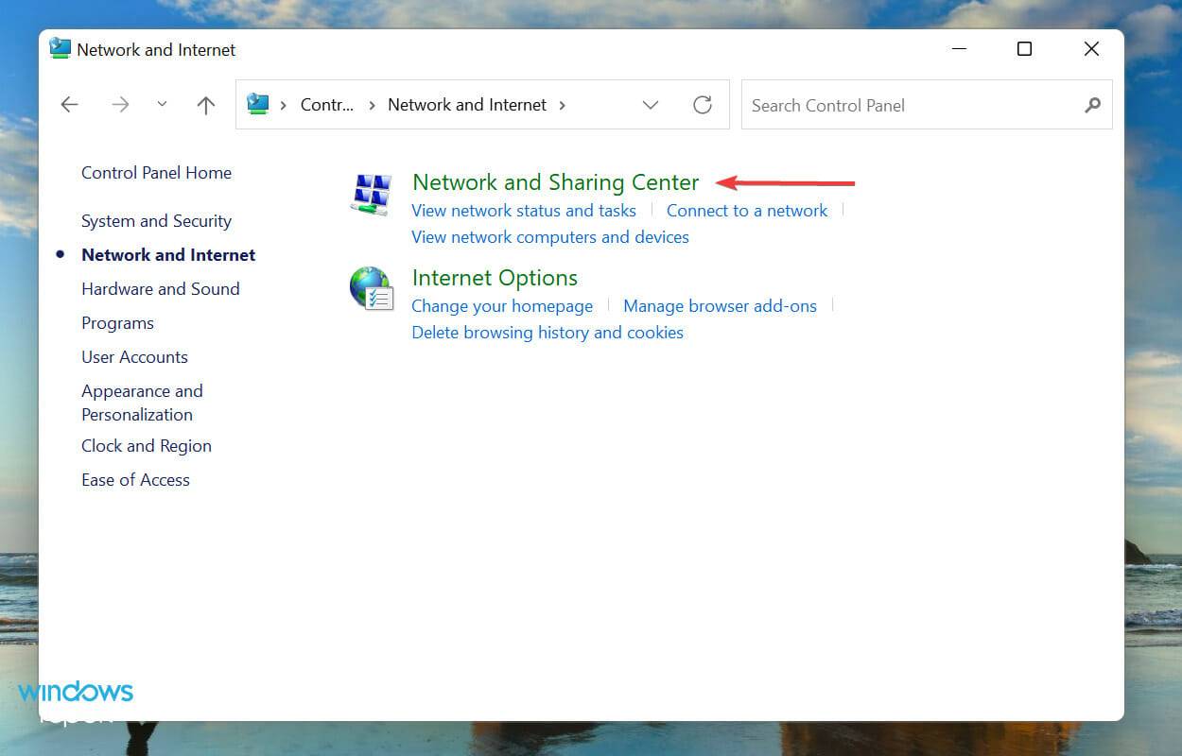Open the recent locations dropdown chevron

tap(161, 104)
